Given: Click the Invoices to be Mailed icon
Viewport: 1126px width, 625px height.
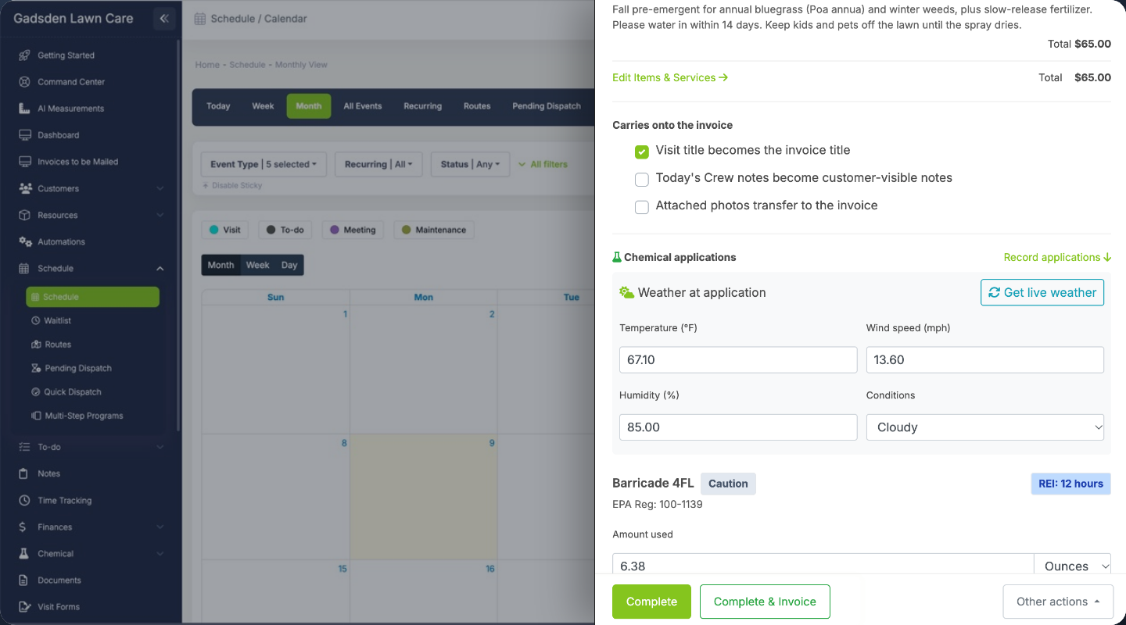Looking at the screenshot, I should (x=25, y=162).
